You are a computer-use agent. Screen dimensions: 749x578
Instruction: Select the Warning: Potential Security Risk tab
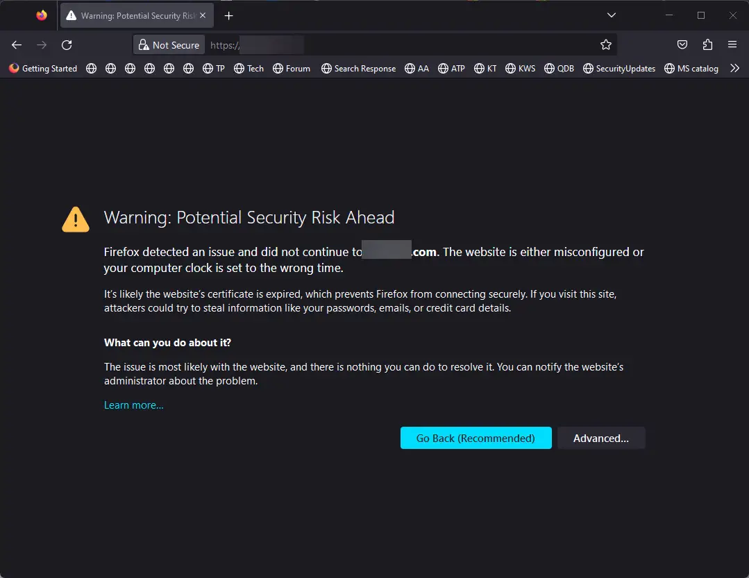pos(137,16)
